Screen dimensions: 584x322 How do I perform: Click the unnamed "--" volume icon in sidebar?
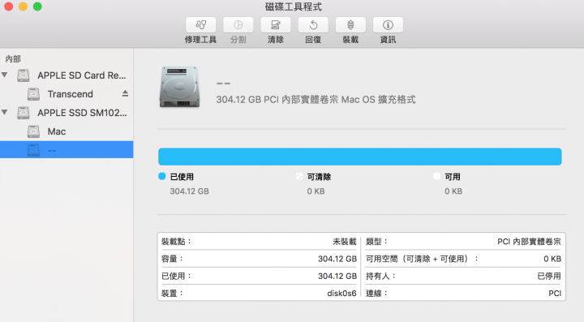click(x=33, y=150)
